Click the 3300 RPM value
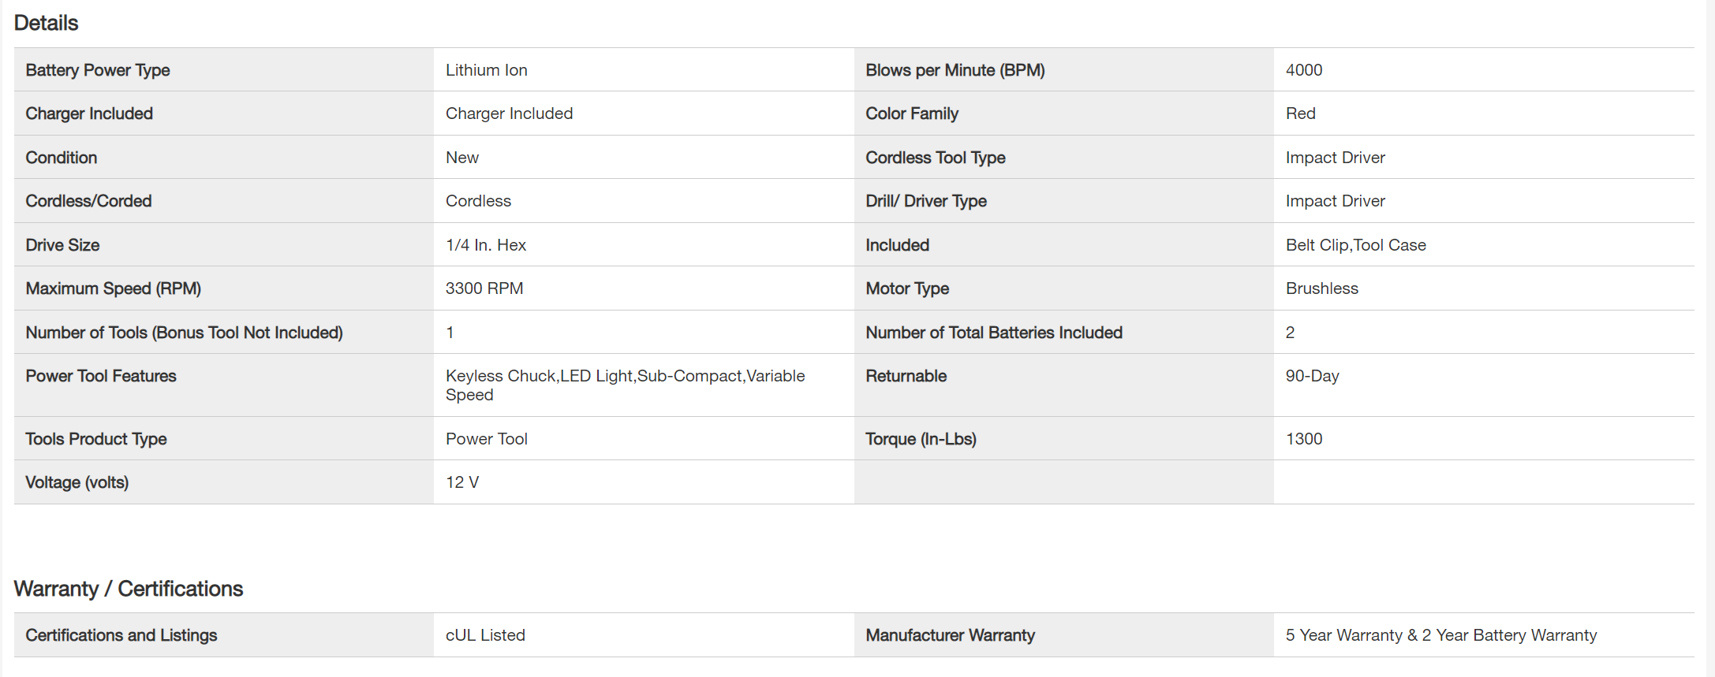Image resolution: width=1715 pixels, height=677 pixels. 484,288
